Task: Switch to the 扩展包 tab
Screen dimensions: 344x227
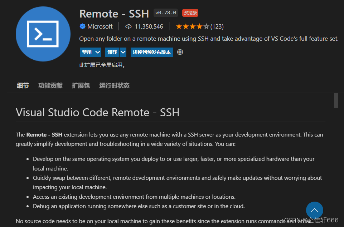Action: (x=81, y=85)
